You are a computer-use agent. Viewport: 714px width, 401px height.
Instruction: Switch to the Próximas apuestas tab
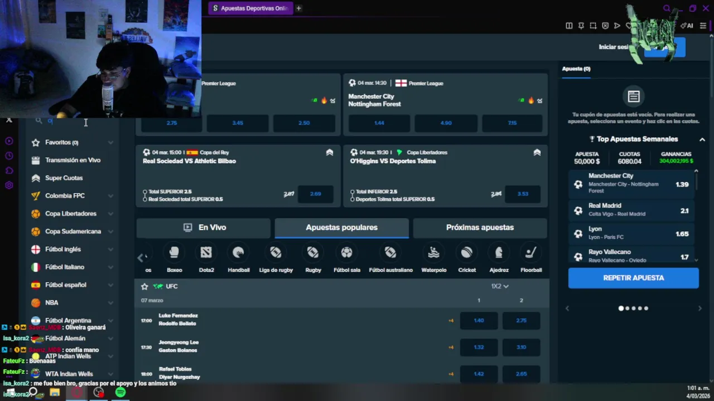pyautogui.click(x=480, y=227)
